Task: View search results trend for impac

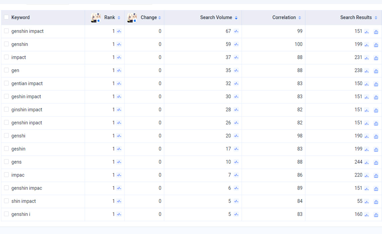Action: pos(367,176)
